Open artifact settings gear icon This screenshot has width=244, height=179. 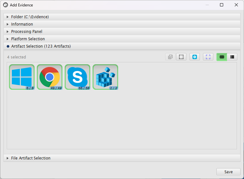coord(195,57)
